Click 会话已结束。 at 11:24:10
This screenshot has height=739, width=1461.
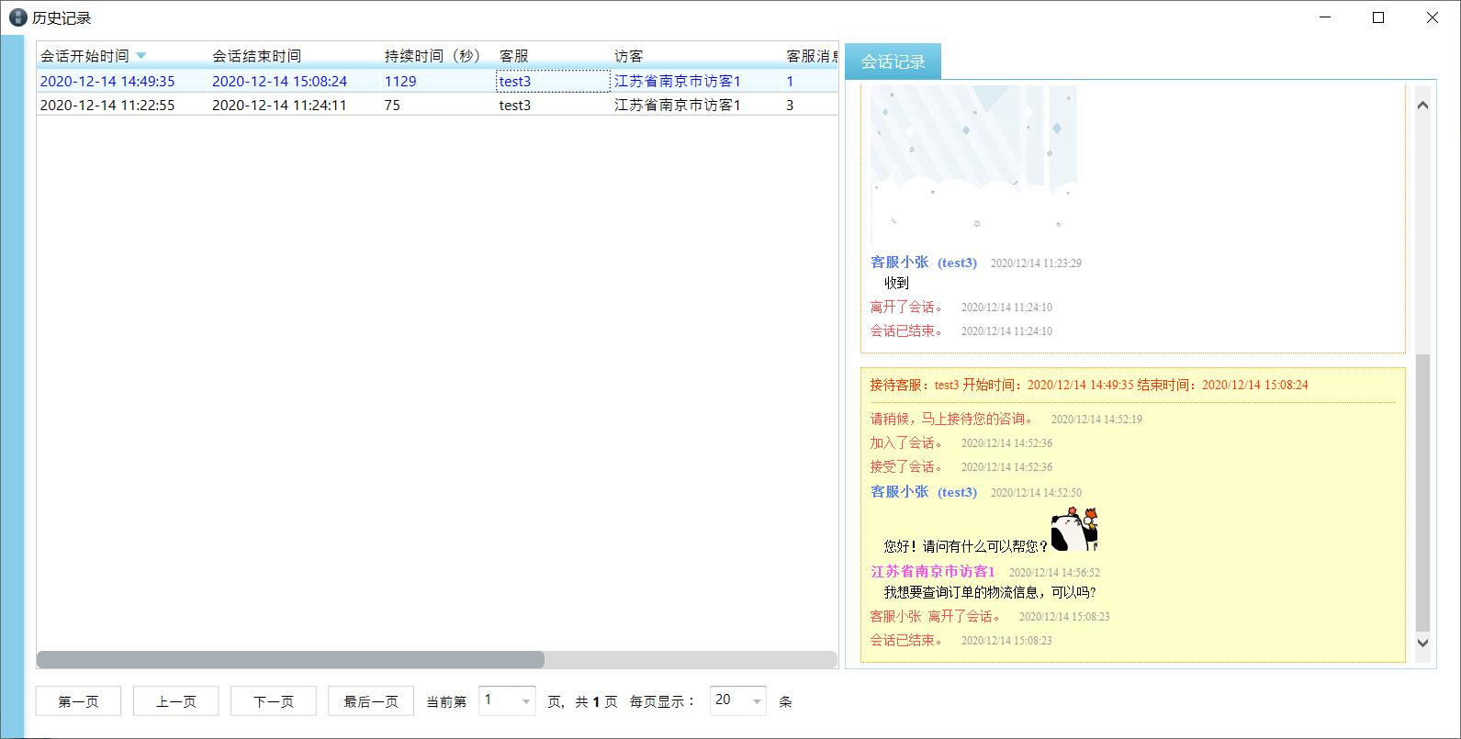909,330
